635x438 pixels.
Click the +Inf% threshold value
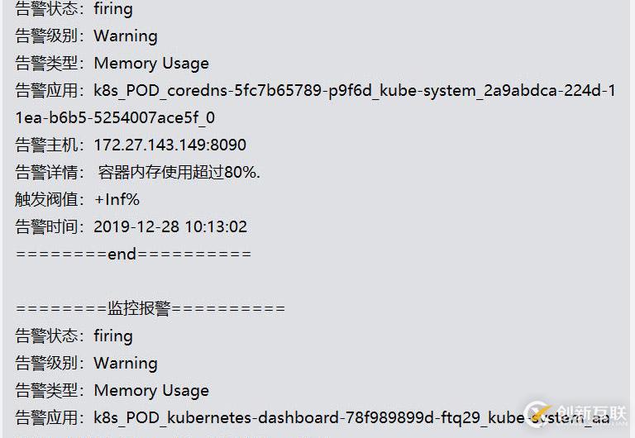click(x=117, y=199)
